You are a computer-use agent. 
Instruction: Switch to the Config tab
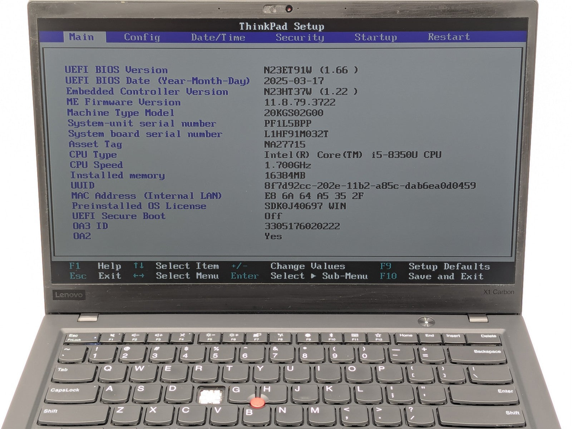point(142,38)
